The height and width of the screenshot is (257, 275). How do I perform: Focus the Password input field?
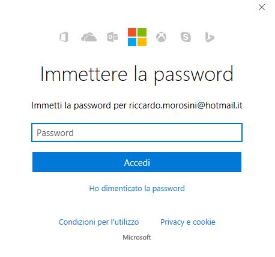click(137, 132)
